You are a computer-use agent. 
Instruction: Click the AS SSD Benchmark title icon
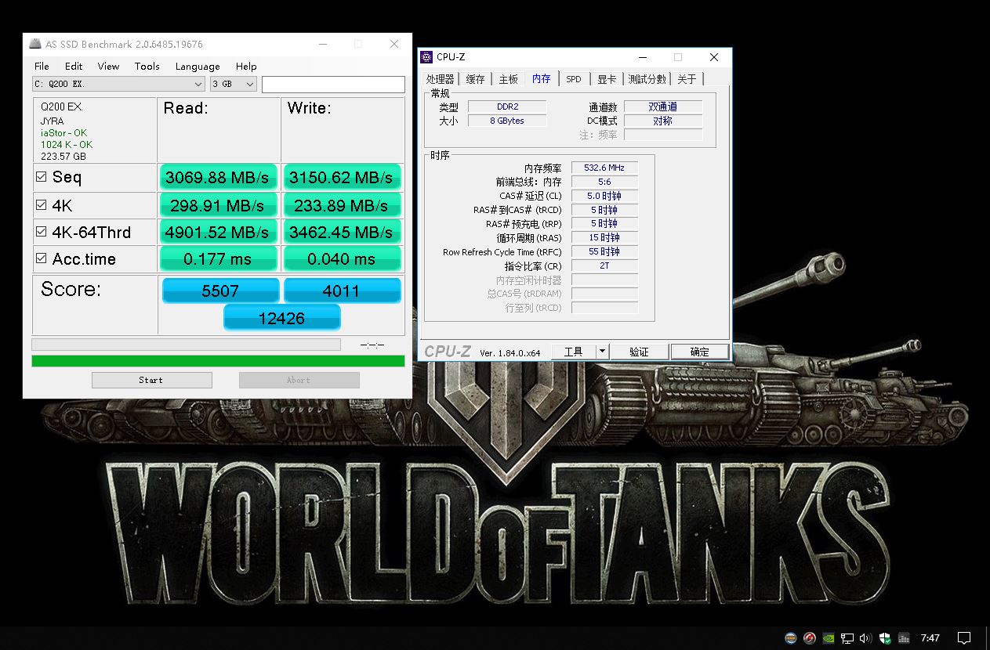click(x=35, y=45)
